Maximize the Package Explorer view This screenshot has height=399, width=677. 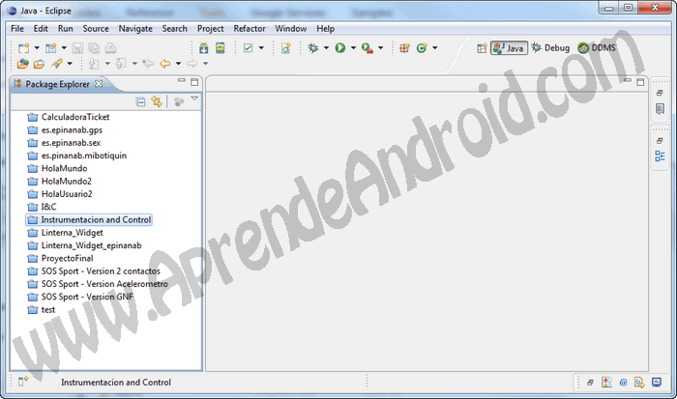coord(194,82)
